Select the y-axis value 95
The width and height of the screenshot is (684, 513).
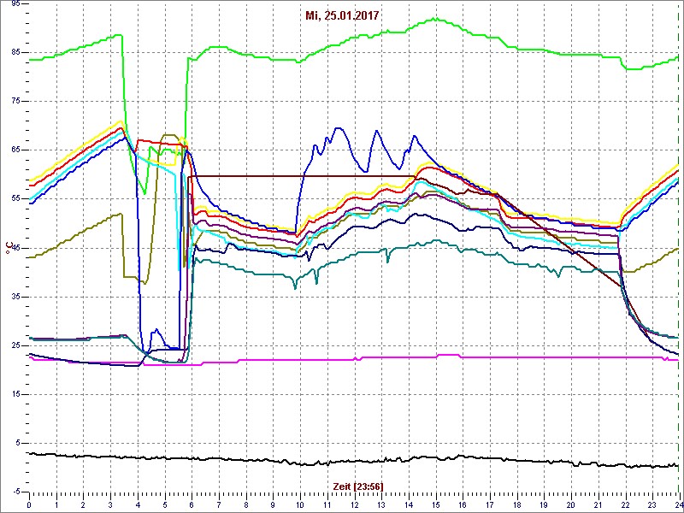15,3
